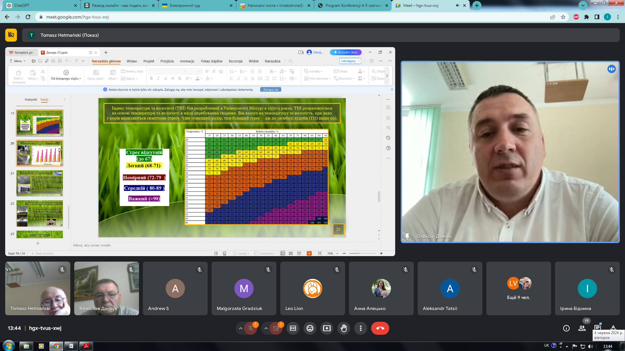The image size is (625, 351).
Task: Open the Windows Start button
Action: click(x=9, y=345)
